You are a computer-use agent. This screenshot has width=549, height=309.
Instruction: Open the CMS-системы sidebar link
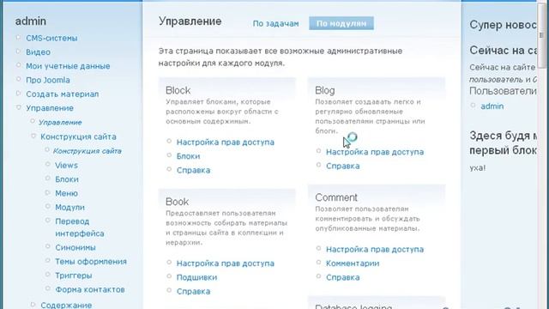click(x=51, y=38)
